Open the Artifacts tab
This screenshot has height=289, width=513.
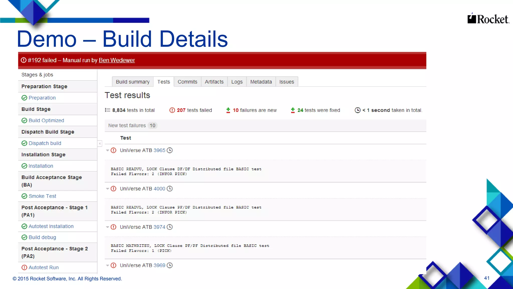(214, 82)
